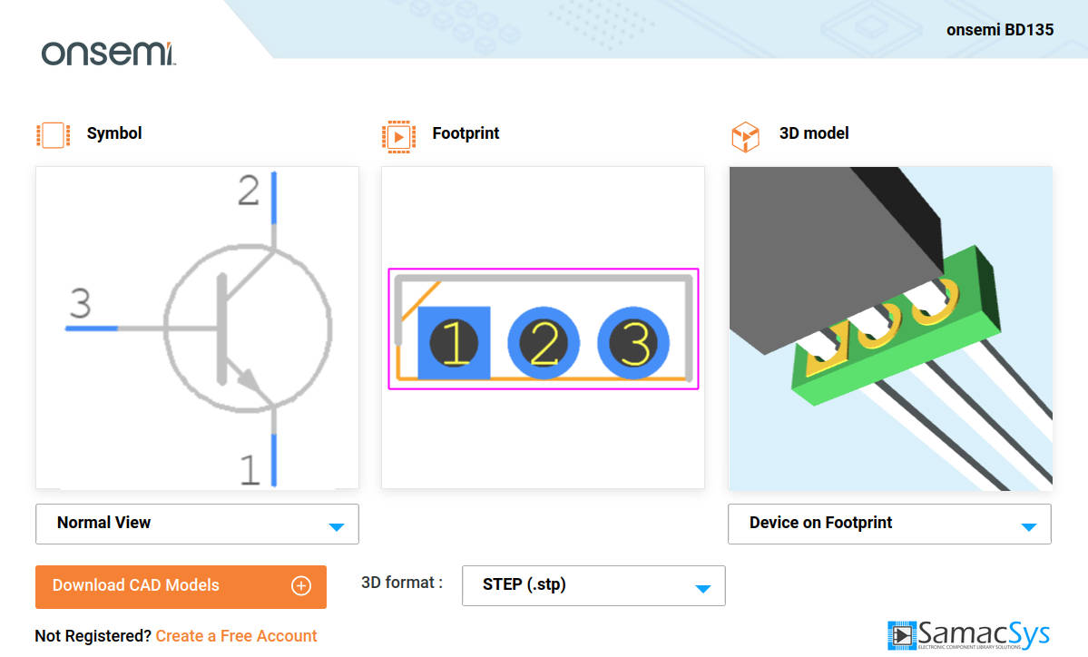The height and width of the screenshot is (657, 1088).
Task: Follow the Create a Free Account link
Action: click(x=236, y=635)
